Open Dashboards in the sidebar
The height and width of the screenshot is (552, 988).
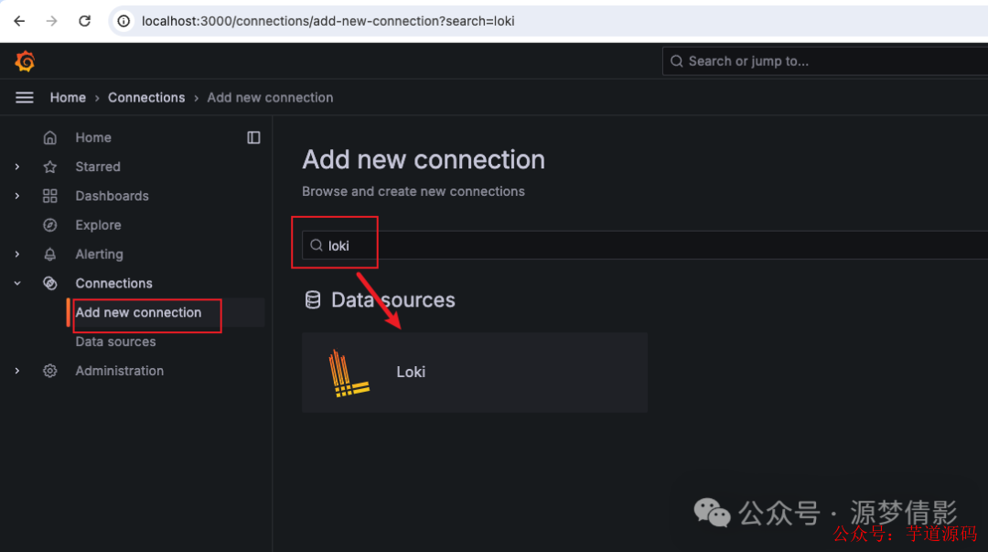coord(113,196)
